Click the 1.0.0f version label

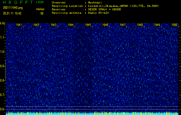40,2
